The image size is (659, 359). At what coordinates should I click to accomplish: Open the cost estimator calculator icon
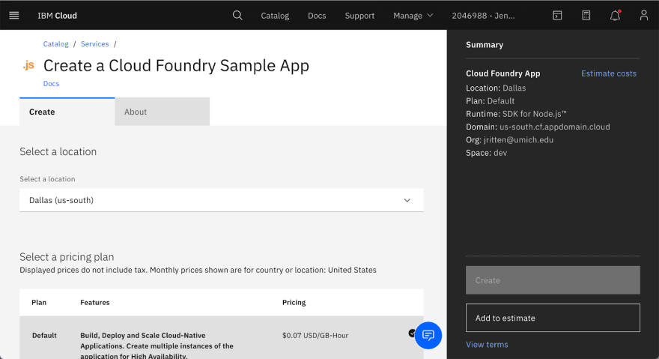[586, 16]
